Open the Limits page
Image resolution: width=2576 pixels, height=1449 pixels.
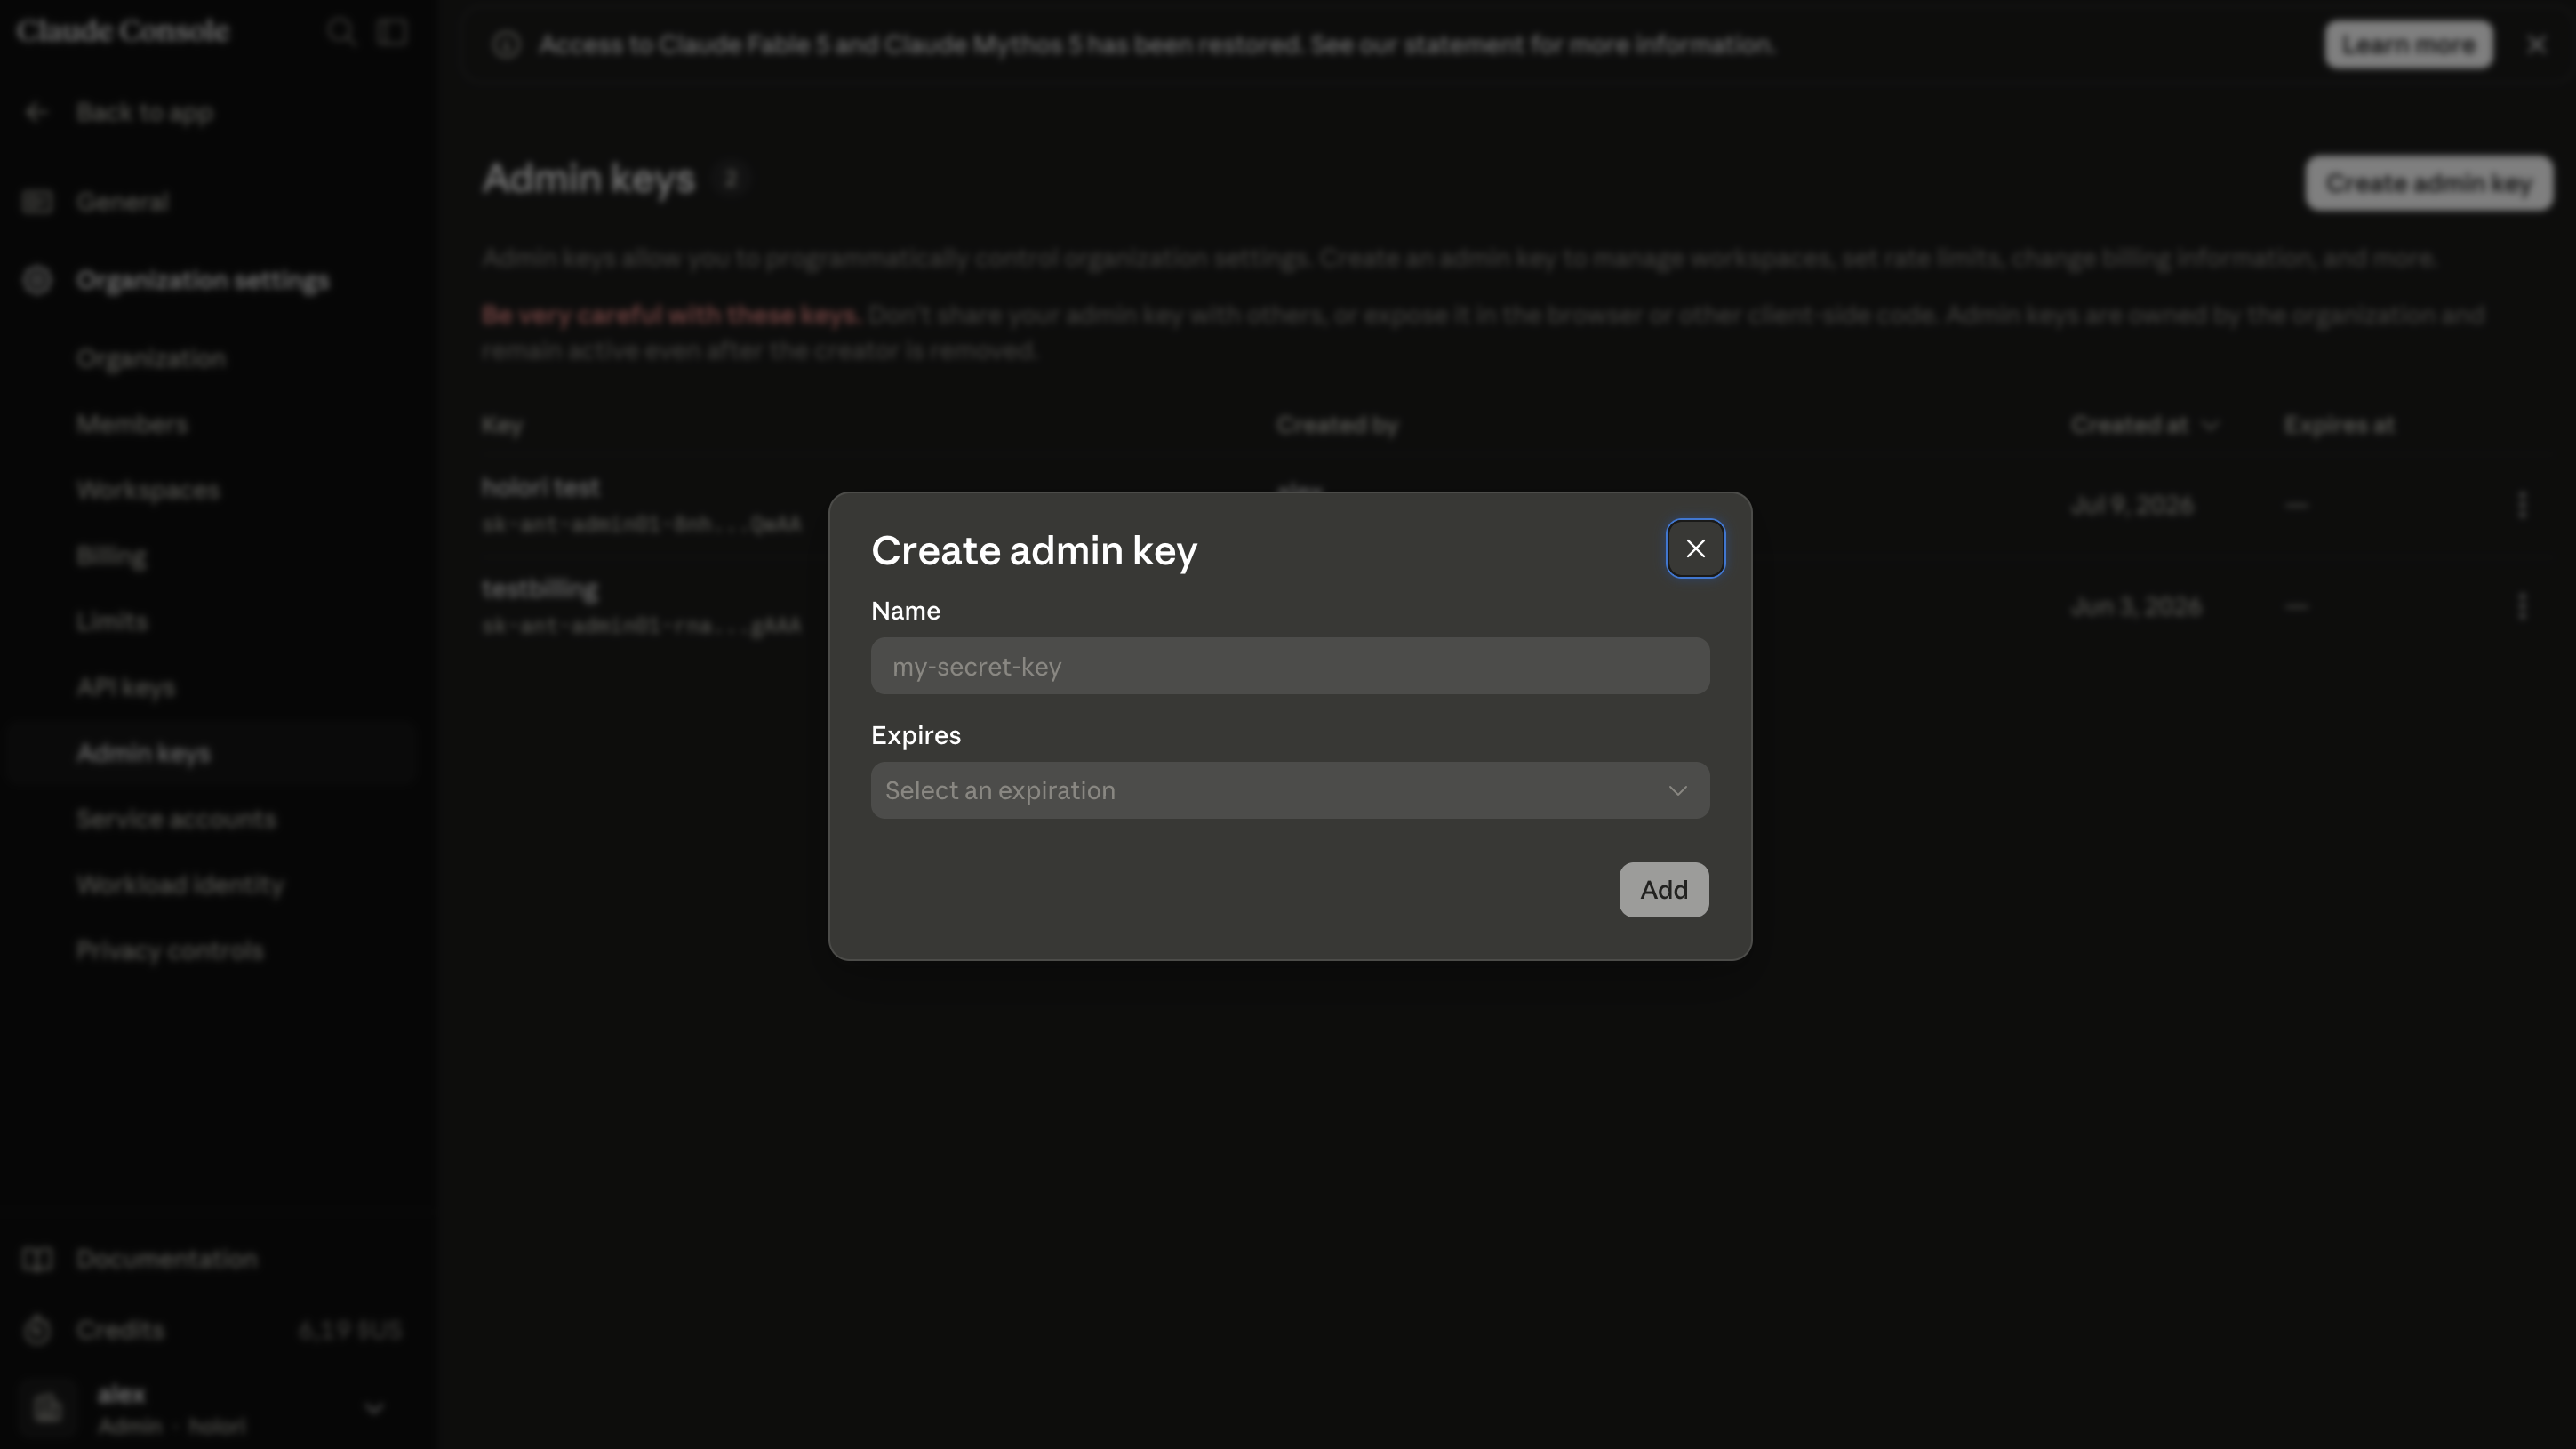tap(112, 622)
